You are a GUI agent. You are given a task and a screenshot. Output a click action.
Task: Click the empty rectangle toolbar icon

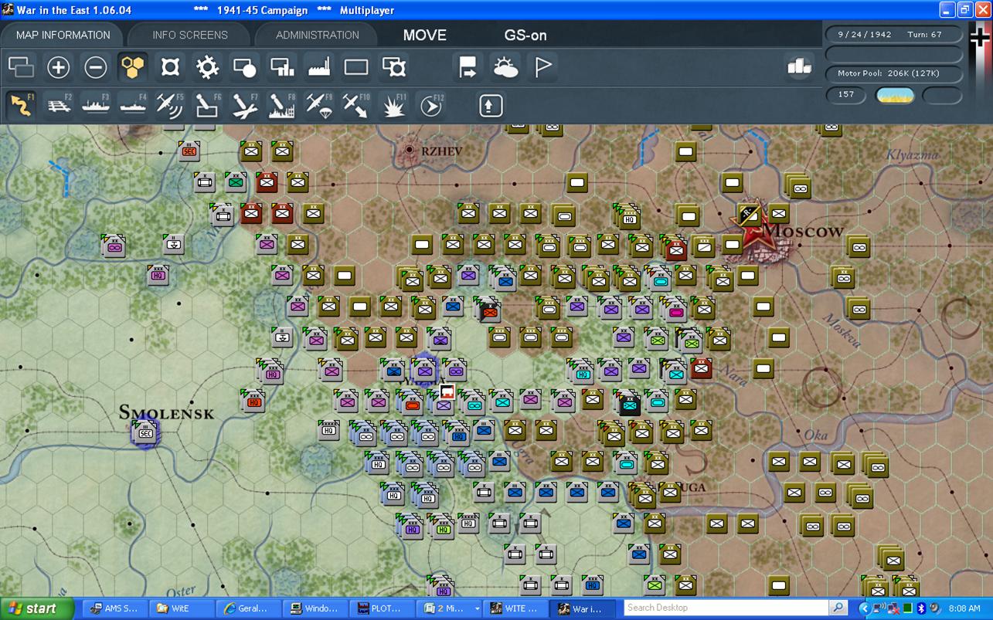[x=356, y=67]
